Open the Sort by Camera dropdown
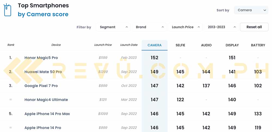The image size is (272, 132). (x=251, y=10)
